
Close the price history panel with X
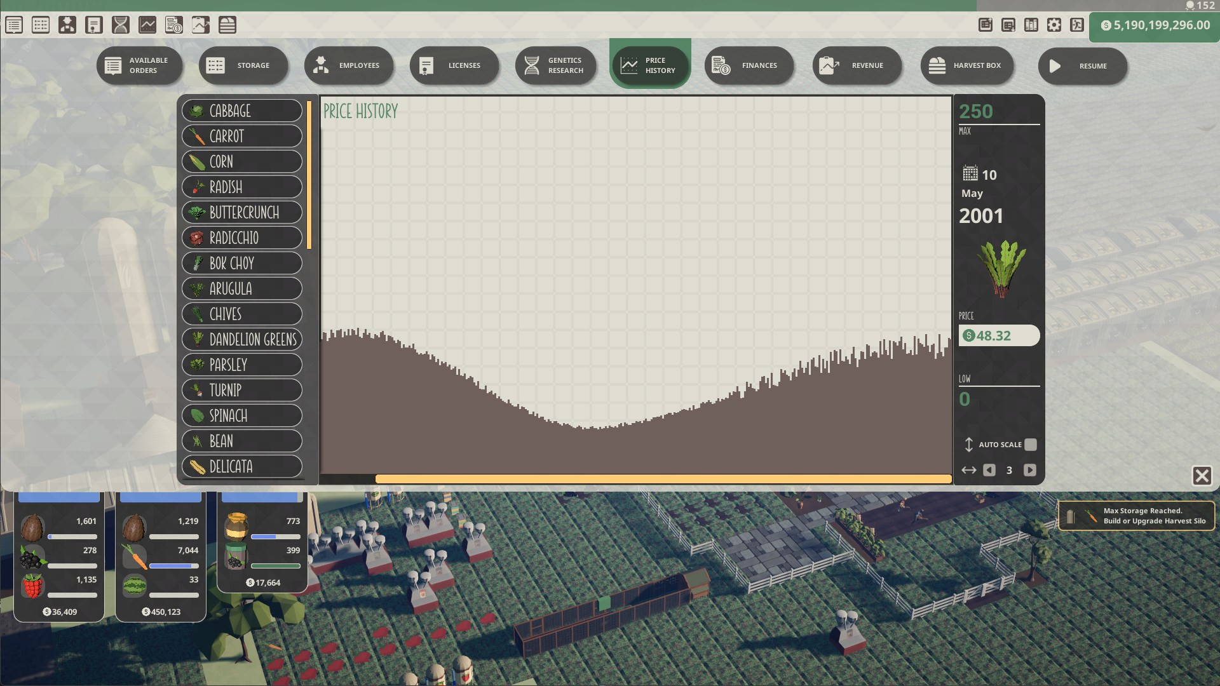click(1202, 476)
